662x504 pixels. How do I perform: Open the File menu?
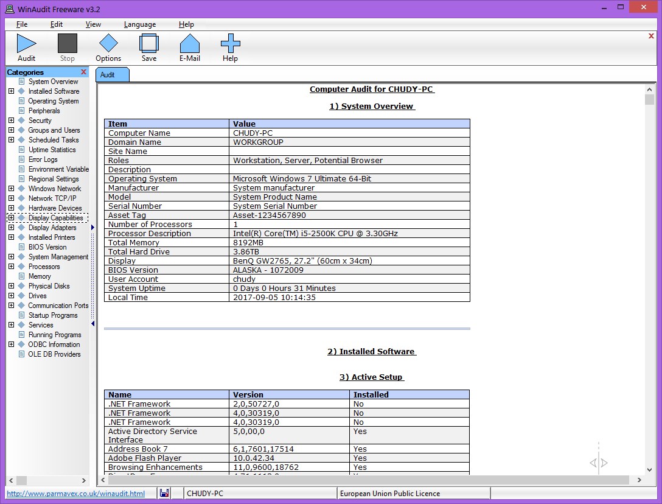[x=22, y=24]
